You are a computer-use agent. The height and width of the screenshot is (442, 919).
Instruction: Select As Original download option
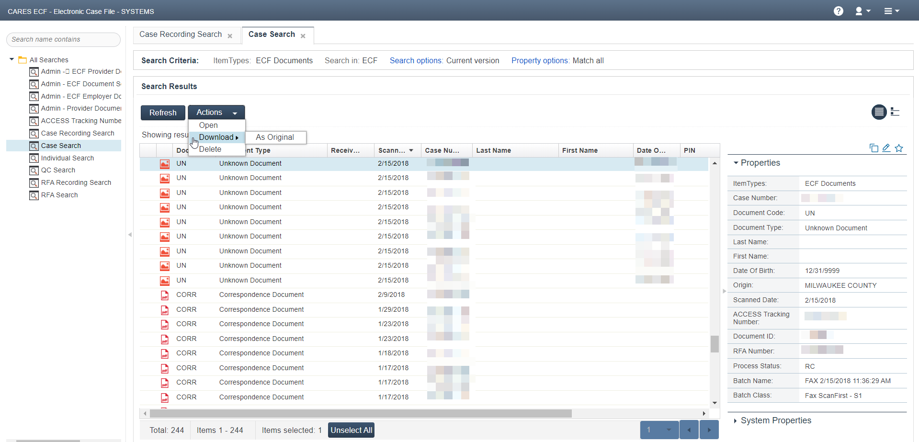pyautogui.click(x=275, y=137)
